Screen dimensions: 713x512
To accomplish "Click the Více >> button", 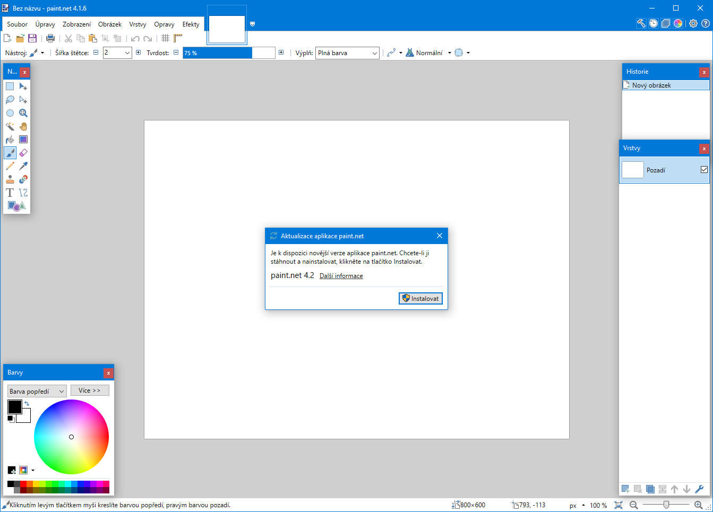I will tap(90, 390).
